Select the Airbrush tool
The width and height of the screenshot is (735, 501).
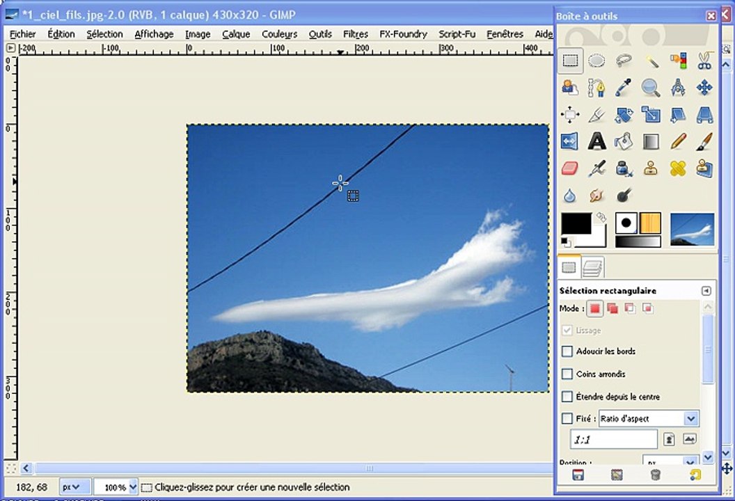(596, 168)
